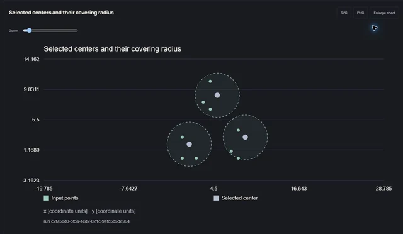The width and height of the screenshot is (403, 234).
Task: Click the SVG export button
Action: [x=344, y=13]
